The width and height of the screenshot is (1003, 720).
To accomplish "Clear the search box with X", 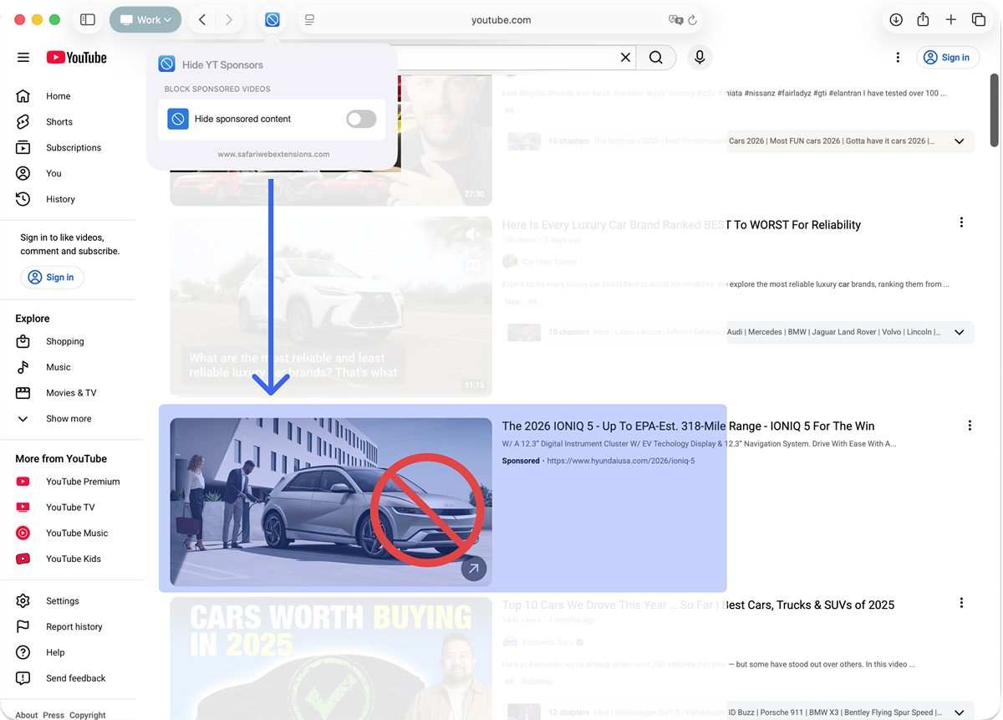I will [625, 57].
